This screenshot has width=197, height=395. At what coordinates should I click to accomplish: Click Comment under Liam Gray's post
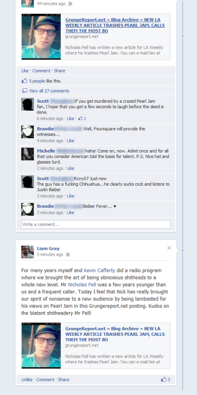coord(45,379)
